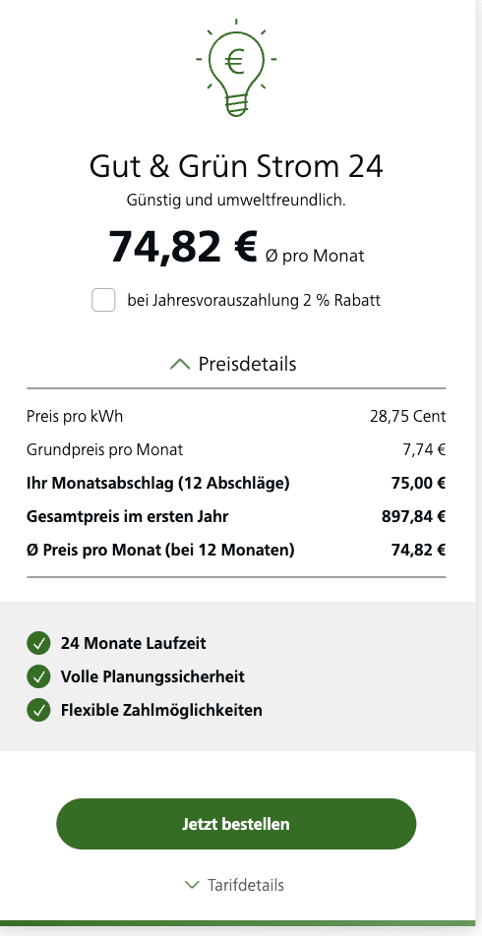Click checkmark icon beside Volle Planungssicherheit
This screenshot has width=482, height=936.
tap(38, 676)
